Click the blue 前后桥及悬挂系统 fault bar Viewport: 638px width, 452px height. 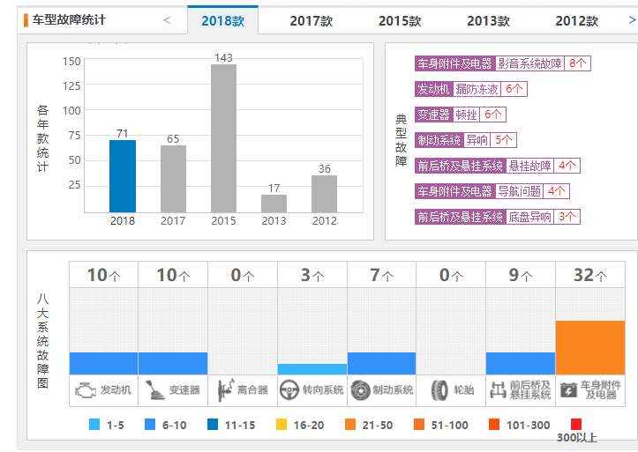click(521, 364)
